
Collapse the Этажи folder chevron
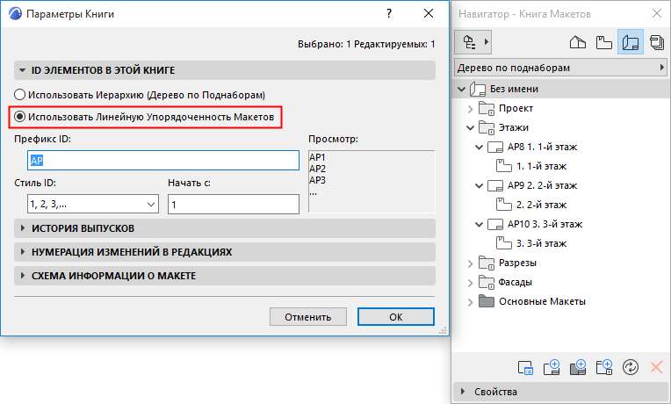coord(470,128)
